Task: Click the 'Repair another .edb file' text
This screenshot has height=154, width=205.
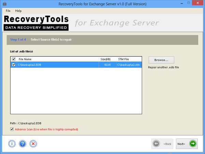Action: coord(163,67)
